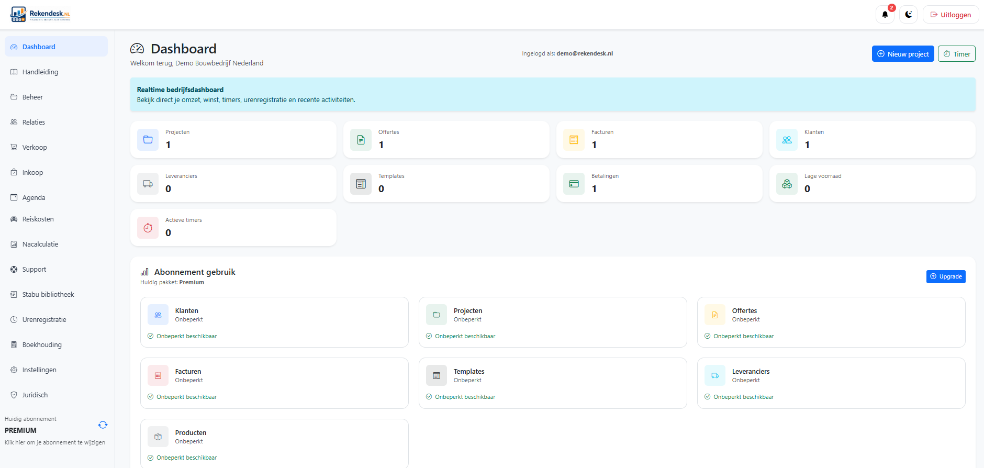Click the Leveranciers usage card title
Image resolution: width=984 pixels, height=468 pixels.
tap(751, 371)
